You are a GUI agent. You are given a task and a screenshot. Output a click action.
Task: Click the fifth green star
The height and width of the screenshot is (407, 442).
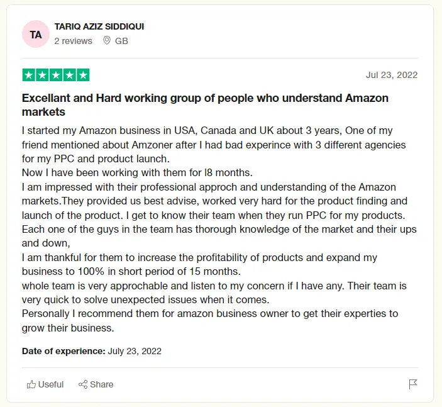[83, 75]
